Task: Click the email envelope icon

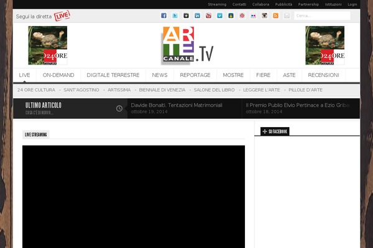Action: (x=287, y=15)
